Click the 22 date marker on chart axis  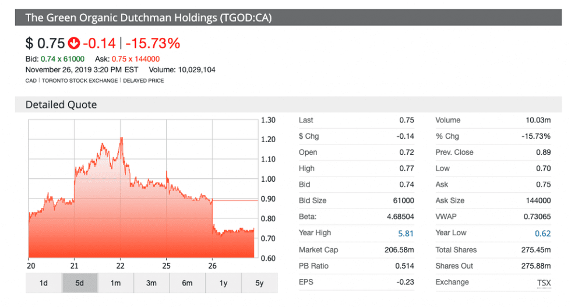[x=120, y=267]
